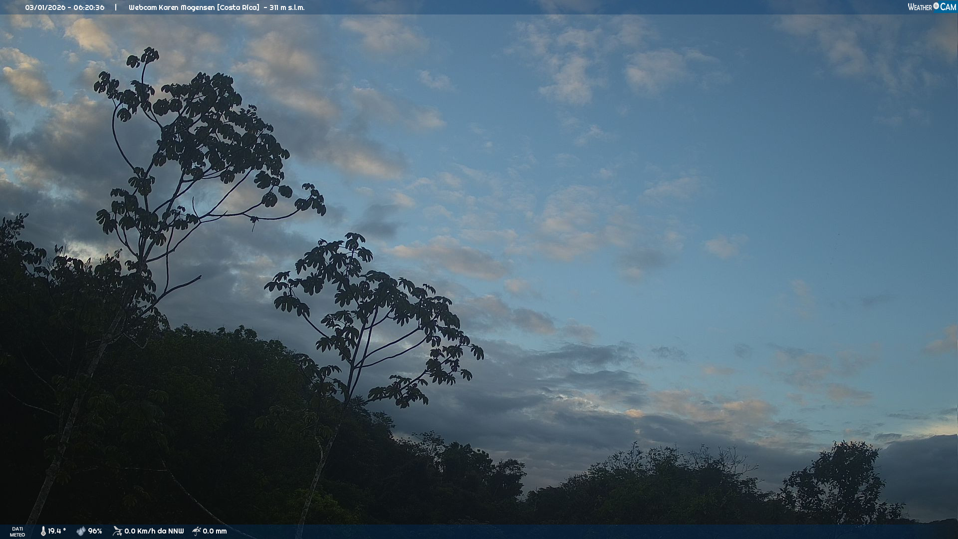This screenshot has width=958, height=539.
Task: Click the WeatherCAM logo
Action: [x=932, y=7]
